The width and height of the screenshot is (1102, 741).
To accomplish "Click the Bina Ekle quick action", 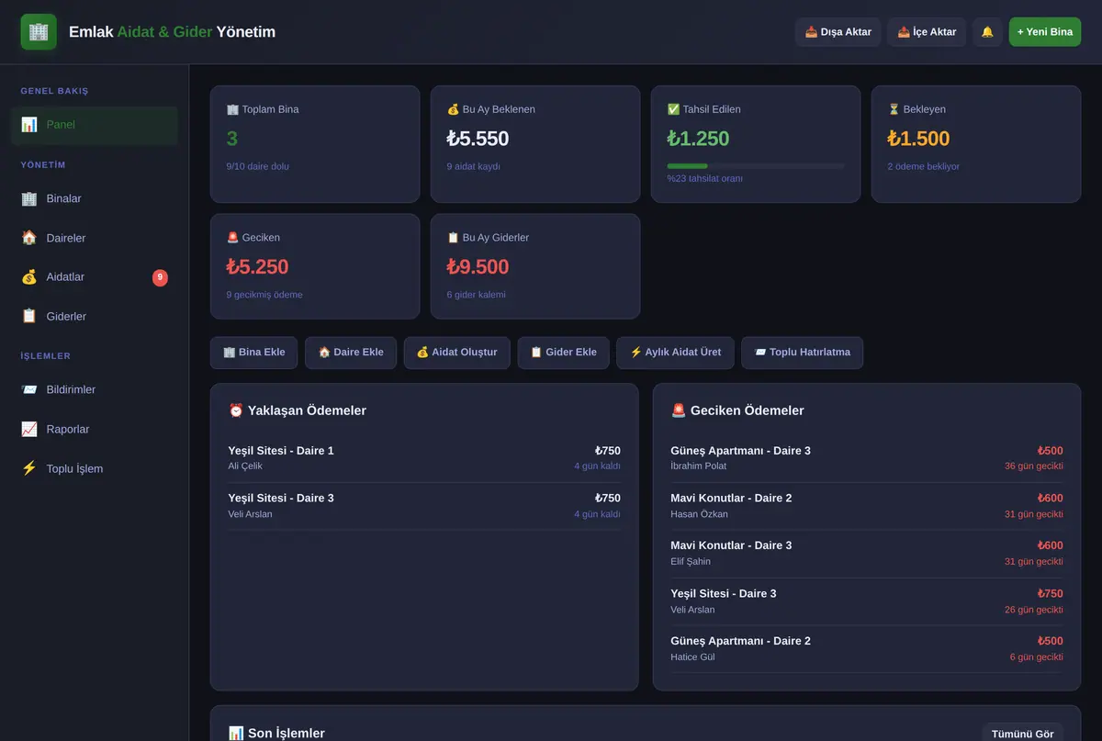I will point(253,353).
